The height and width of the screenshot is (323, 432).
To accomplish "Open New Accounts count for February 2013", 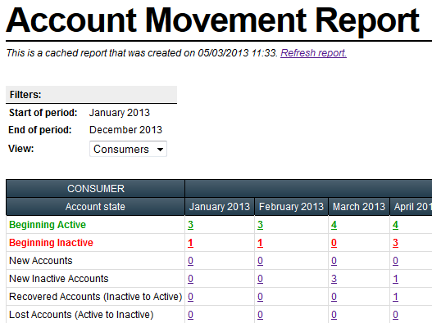I will pos(260,261).
